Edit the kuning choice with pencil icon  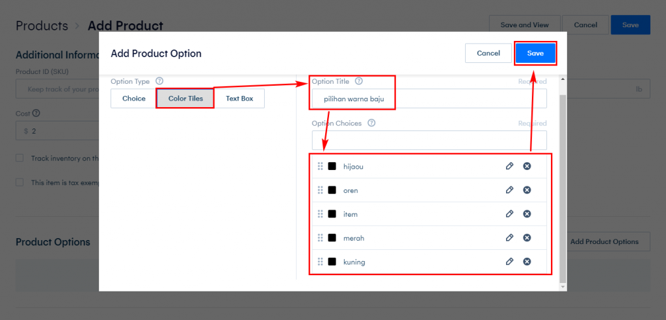pos(509,262)
